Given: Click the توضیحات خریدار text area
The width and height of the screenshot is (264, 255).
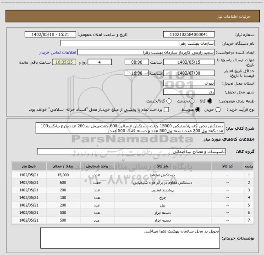Looking at the screenshot, I should 130,238.
